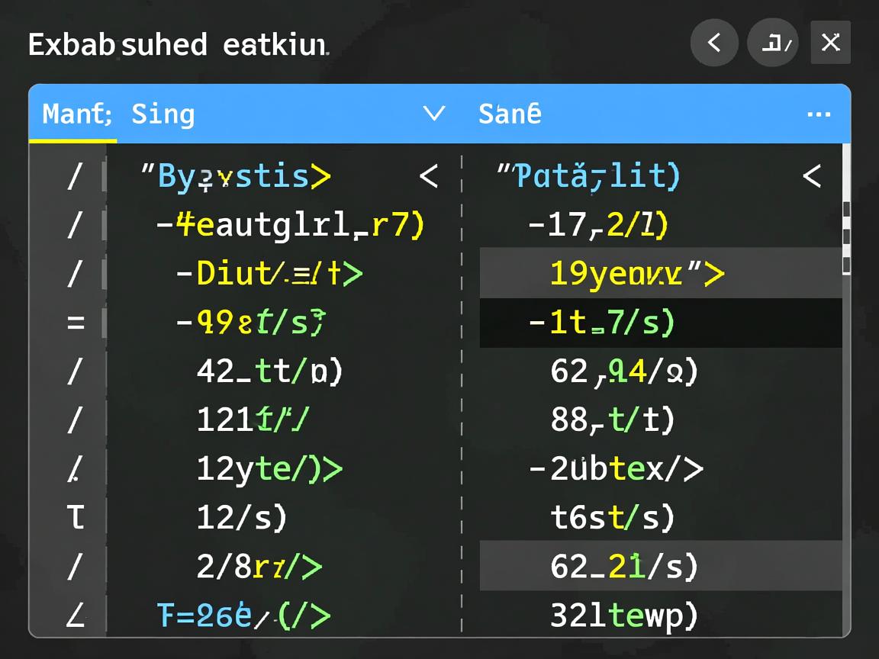Click the F=26é line in left pane
The height and width of the screenshot is (659, 879).
(x=243, y=616)
